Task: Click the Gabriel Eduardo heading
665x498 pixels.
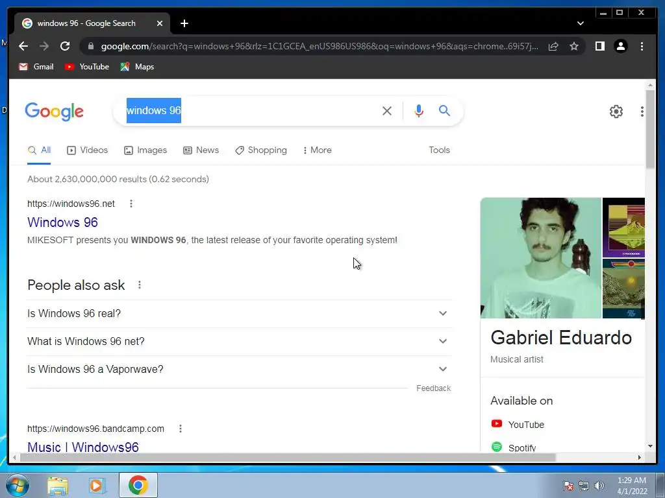Action: (561, 338)
